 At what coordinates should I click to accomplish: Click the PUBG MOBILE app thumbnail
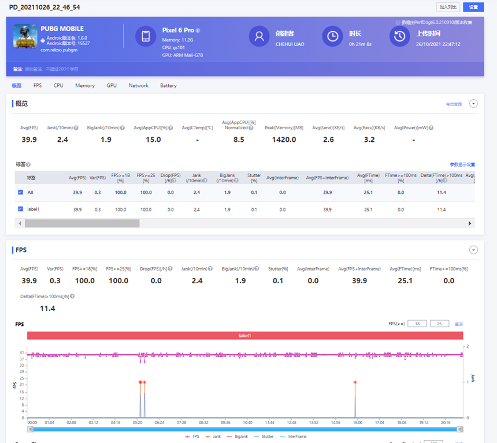point(25,37)
